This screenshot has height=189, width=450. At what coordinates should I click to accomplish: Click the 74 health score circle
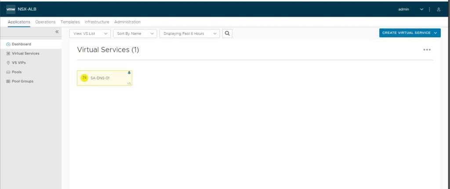pos(84,78)
